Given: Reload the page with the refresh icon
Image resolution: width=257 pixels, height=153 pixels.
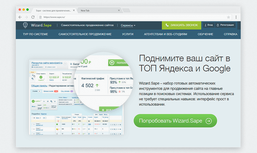Looking at the screenshot, I should pos(33,17).
